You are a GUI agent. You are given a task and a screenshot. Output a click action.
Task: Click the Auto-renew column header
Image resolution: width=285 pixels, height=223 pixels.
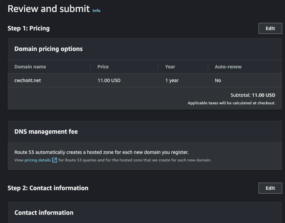click(x=228, y=67)
